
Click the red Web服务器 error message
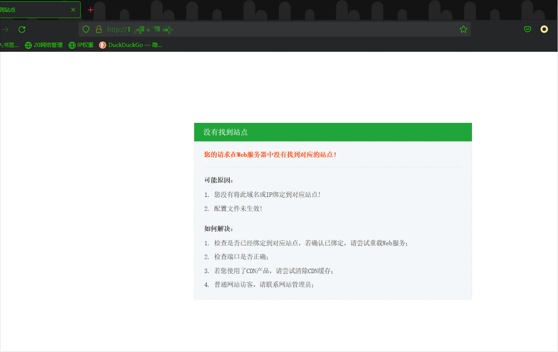(270, 154)
